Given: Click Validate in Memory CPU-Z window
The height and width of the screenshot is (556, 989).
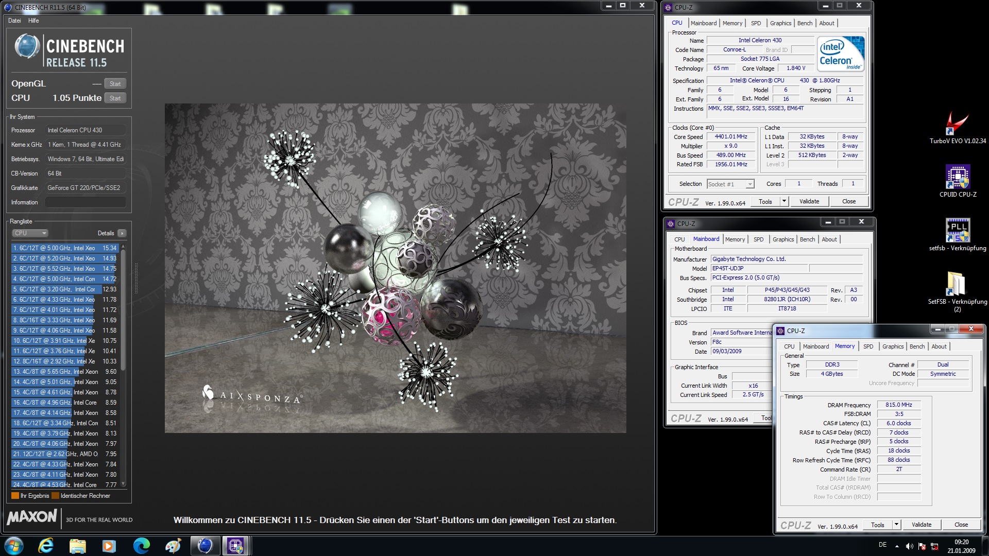Looking at the screenshot, I should 922,525.
